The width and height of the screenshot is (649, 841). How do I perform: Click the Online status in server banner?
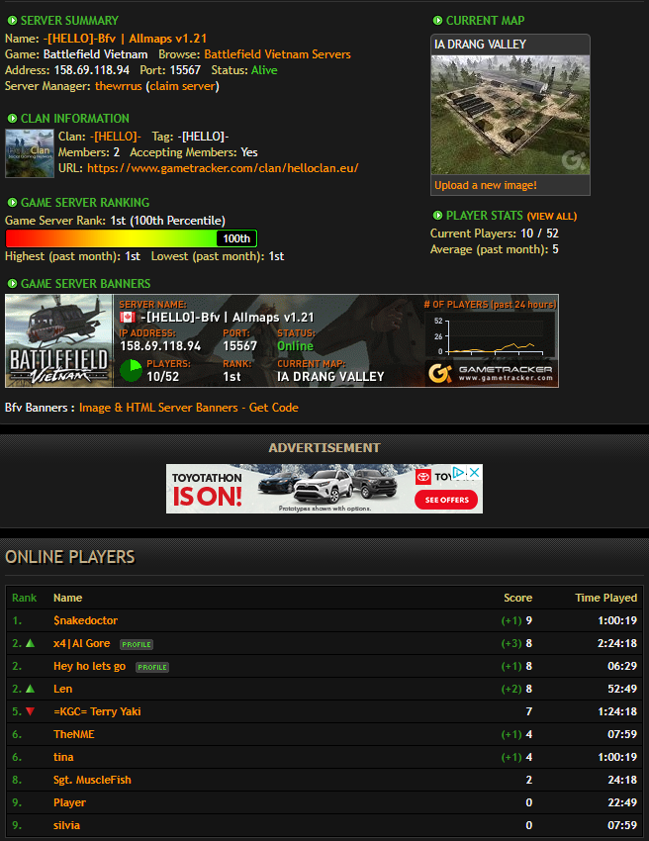295,346
